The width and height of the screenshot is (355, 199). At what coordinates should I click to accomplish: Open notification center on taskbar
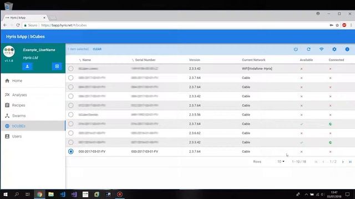tap(348, 194)
